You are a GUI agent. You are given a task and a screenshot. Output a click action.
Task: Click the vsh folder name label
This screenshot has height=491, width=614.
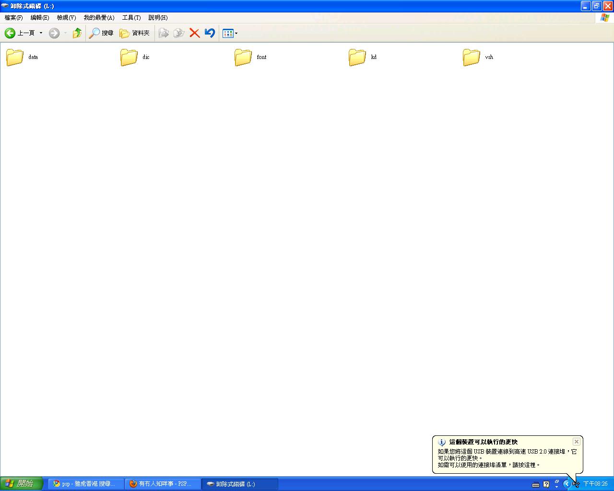[489, 57]
